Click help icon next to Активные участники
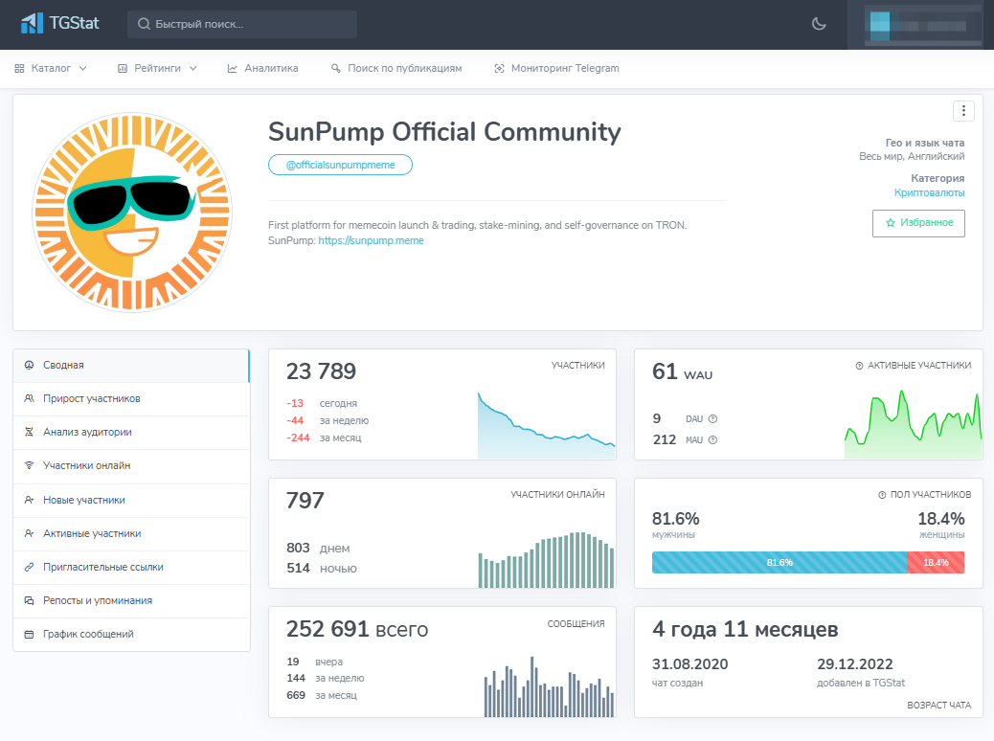994x741 pixels. coord(859,366)
